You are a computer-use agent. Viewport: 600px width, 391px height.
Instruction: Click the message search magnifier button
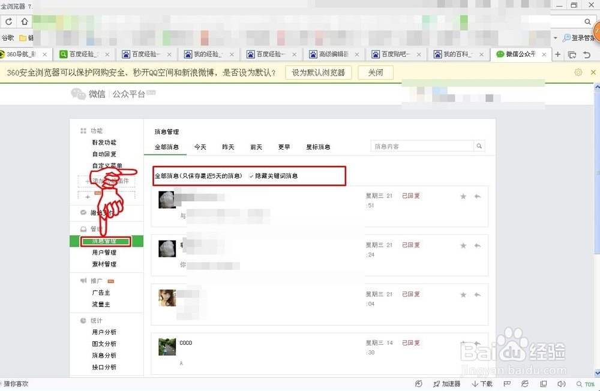(479, 146)
